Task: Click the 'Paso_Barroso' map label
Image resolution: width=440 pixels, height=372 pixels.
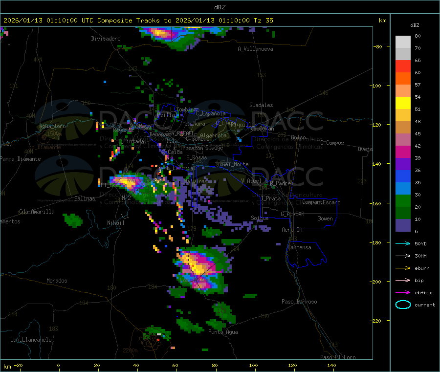Action: 299,302
